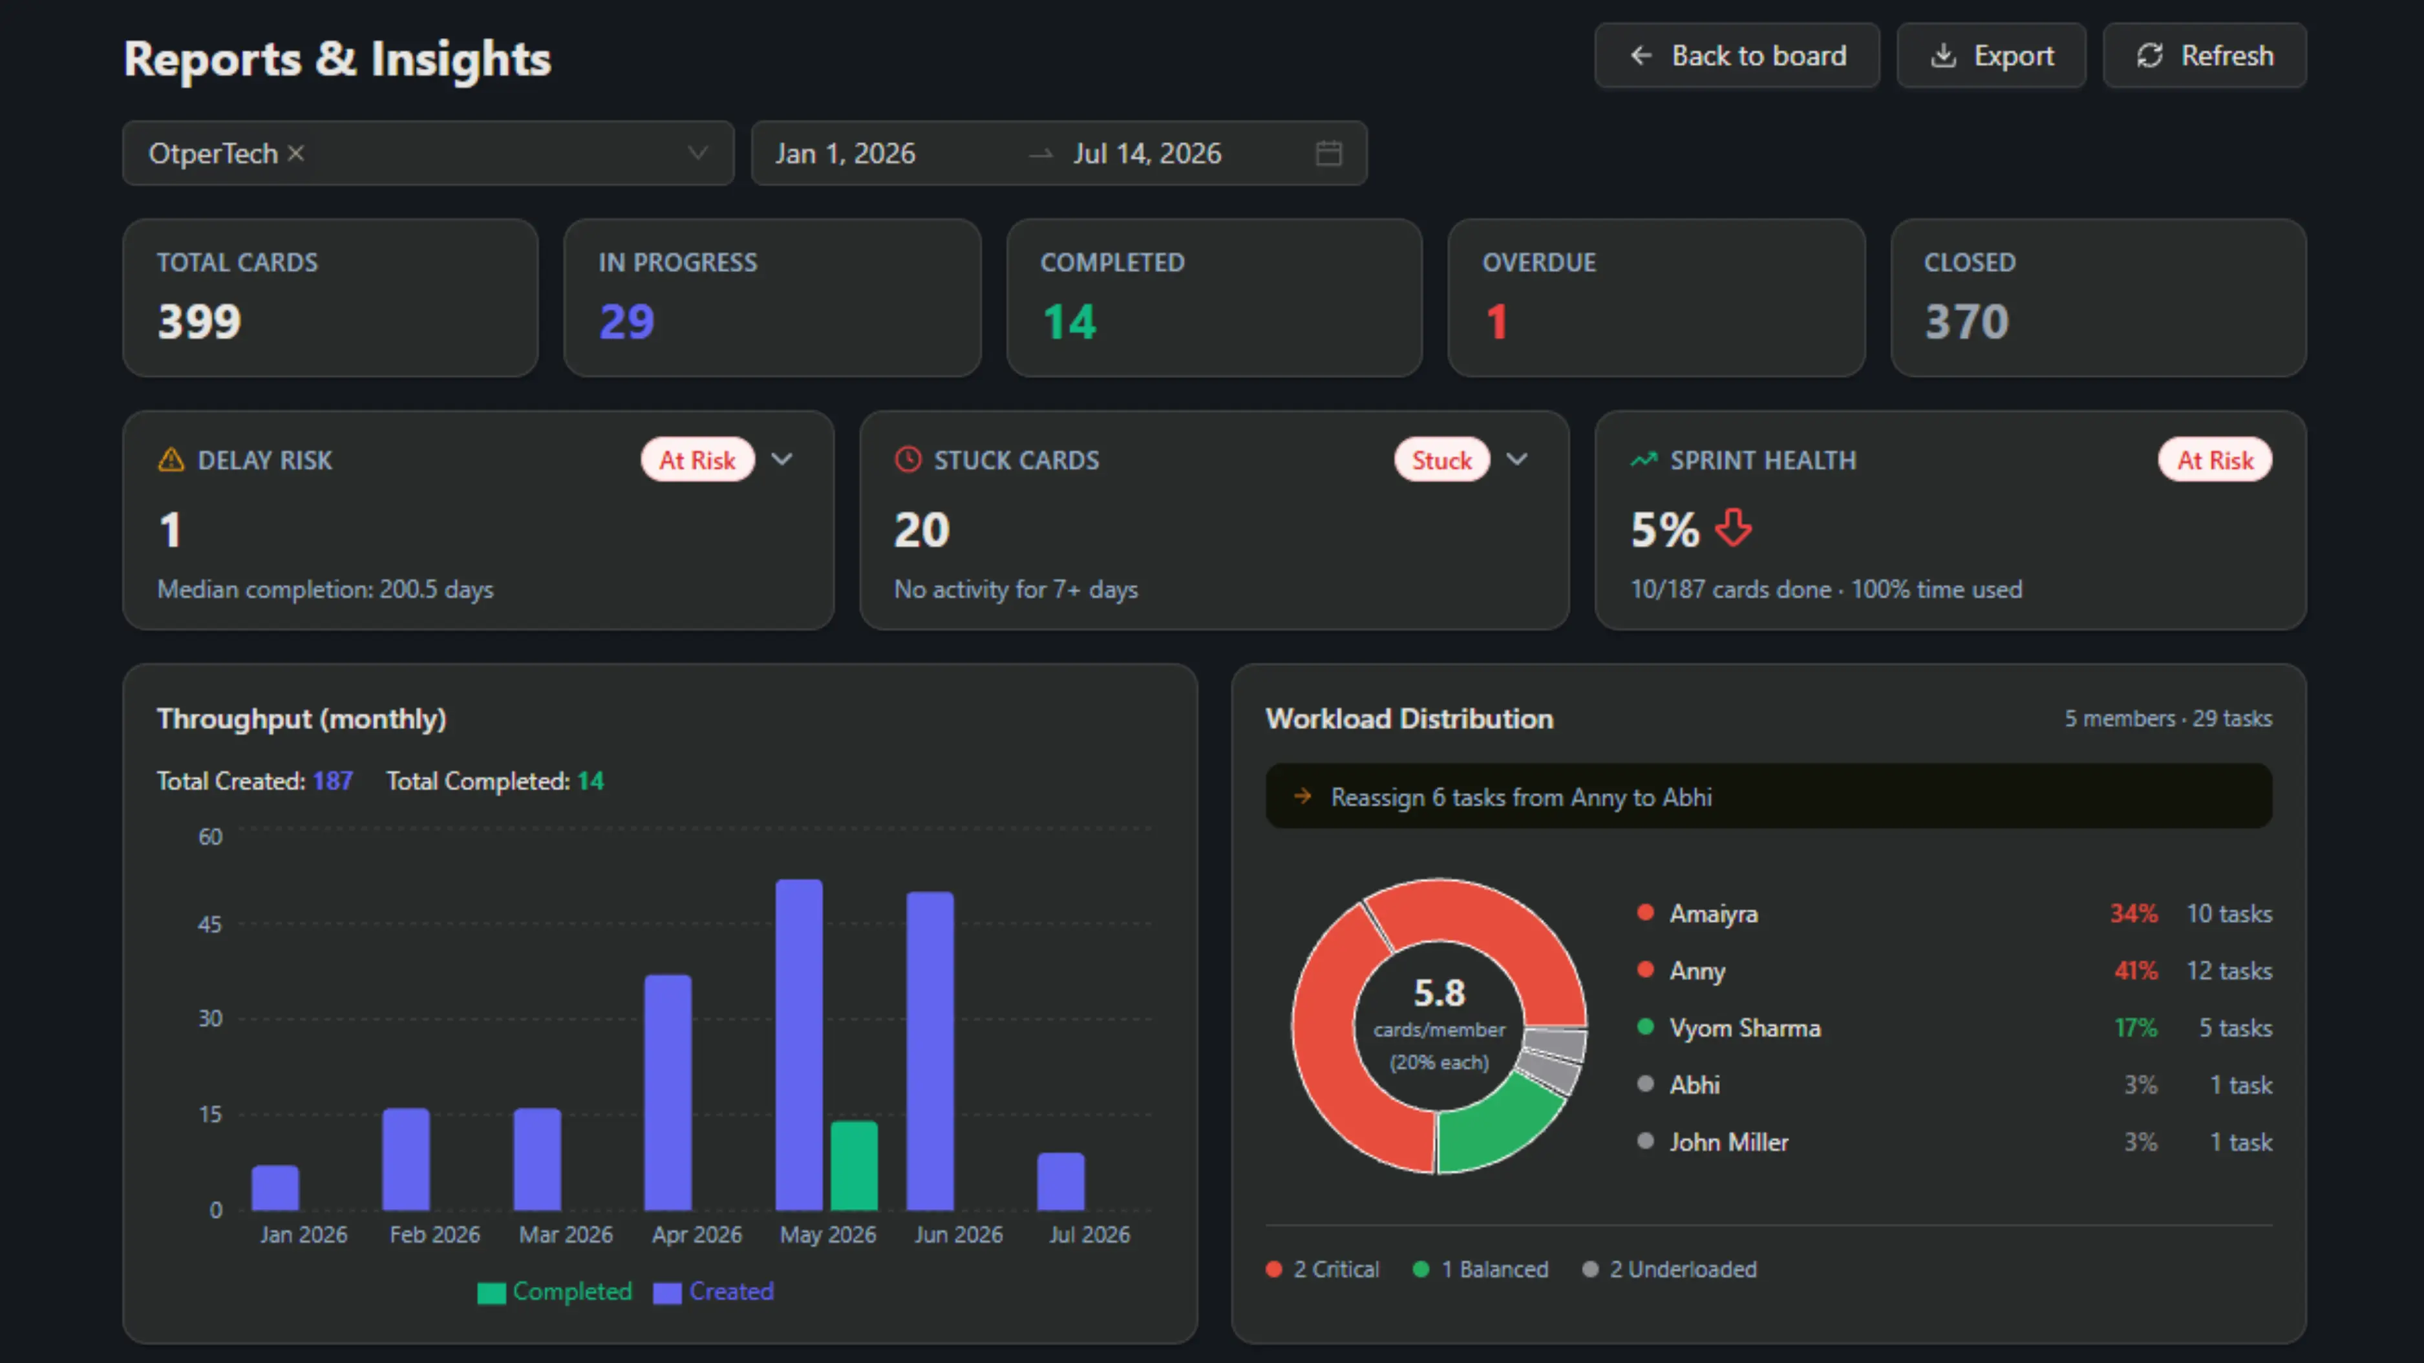2424x1363 pixels.
Task: Expand the Stuck Cards chevron
Action: [x=1516, y=459]
